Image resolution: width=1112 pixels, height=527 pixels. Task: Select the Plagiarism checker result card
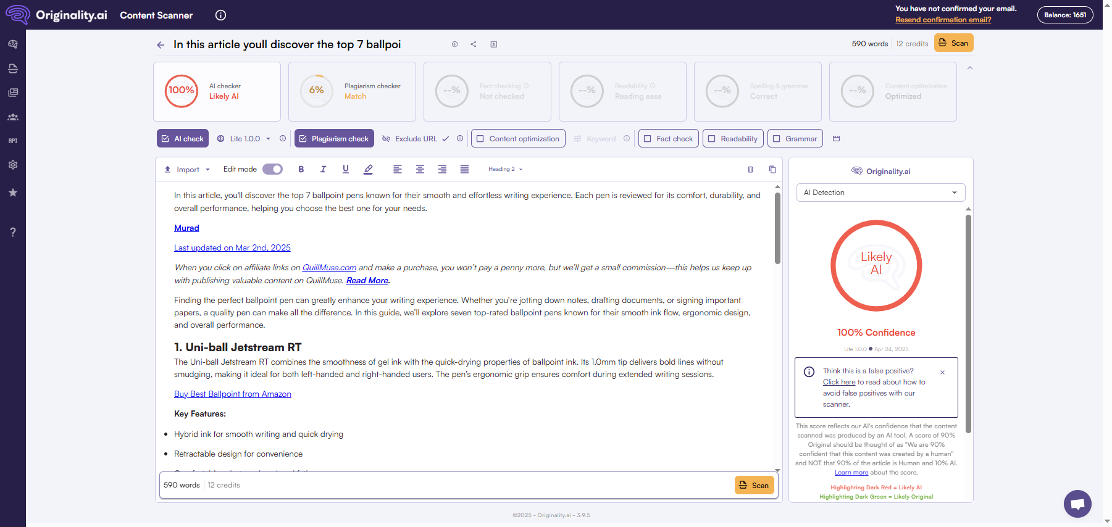pos(352,91)
